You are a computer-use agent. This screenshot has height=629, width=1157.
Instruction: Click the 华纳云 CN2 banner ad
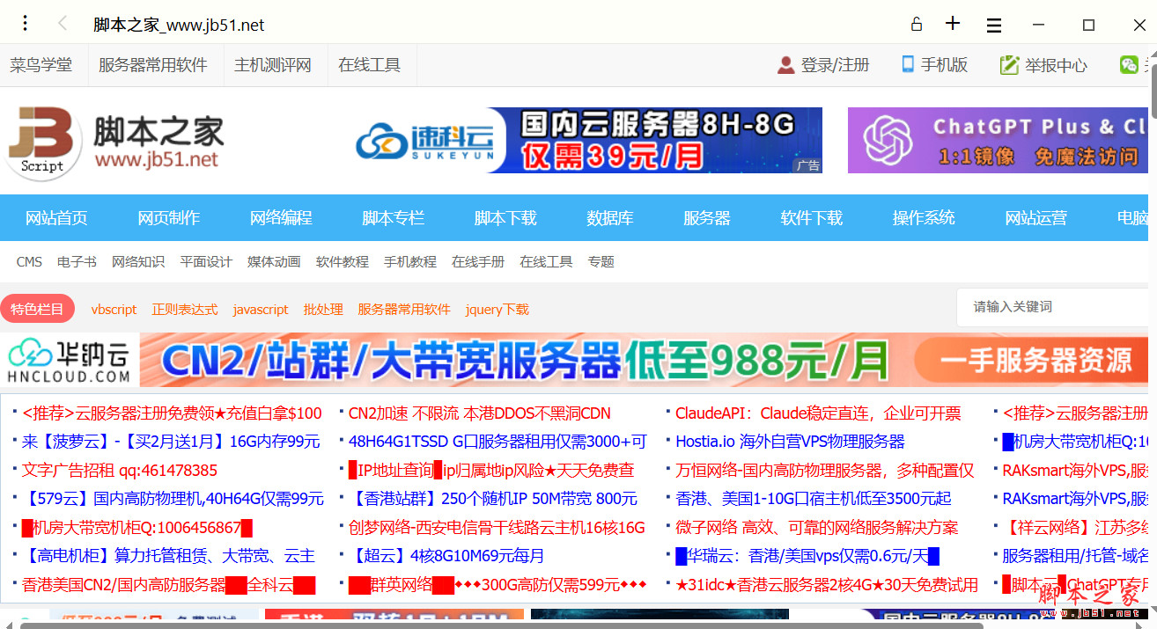(x=574, y=360)
